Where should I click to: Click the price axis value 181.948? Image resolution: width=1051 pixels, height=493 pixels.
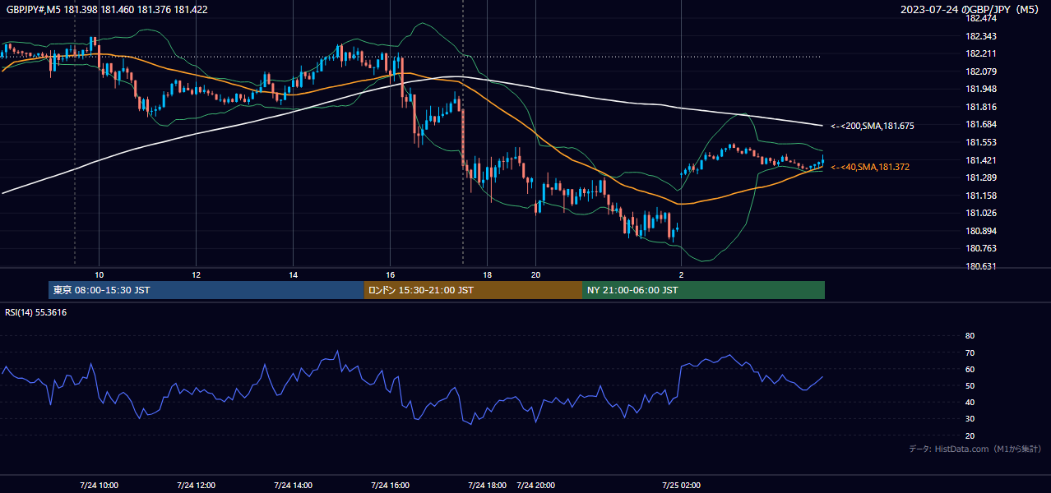980,89
